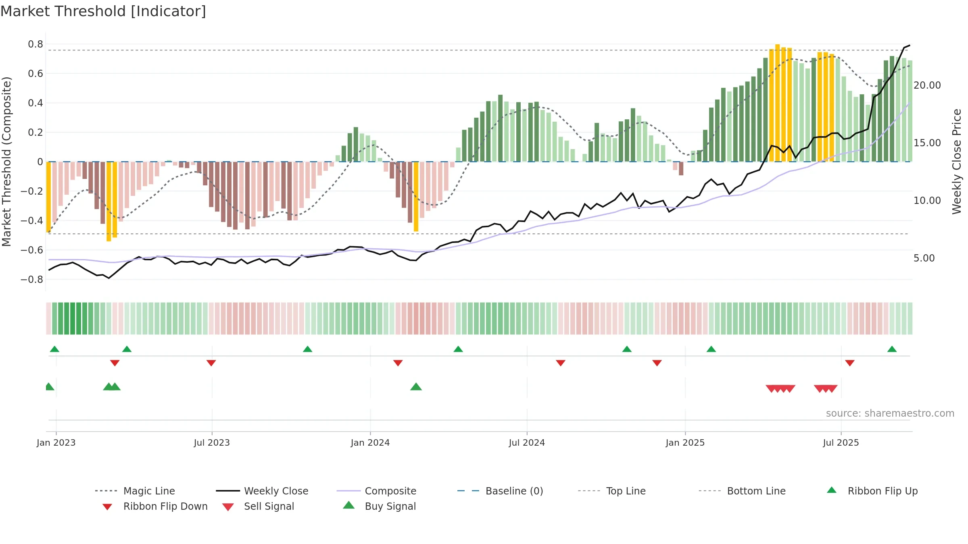The image size is (968, 544).
Task: Toggle the Baseline (0) legend entry
Action: (500, 491)
